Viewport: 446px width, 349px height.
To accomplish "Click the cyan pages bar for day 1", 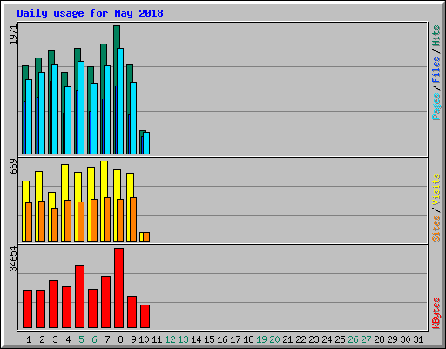I will (x=29, y=117).
